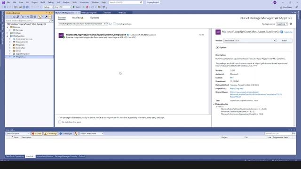Click the Live Share icon
This screenshot has height=169, width=301.
coord(281,8)
